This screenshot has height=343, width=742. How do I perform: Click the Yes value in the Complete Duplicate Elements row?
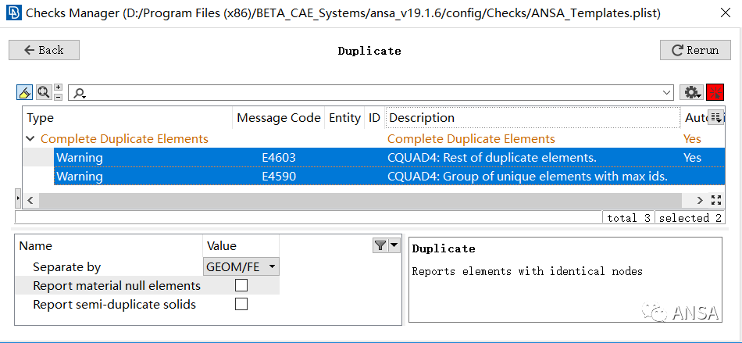click(x=692, y=139)
